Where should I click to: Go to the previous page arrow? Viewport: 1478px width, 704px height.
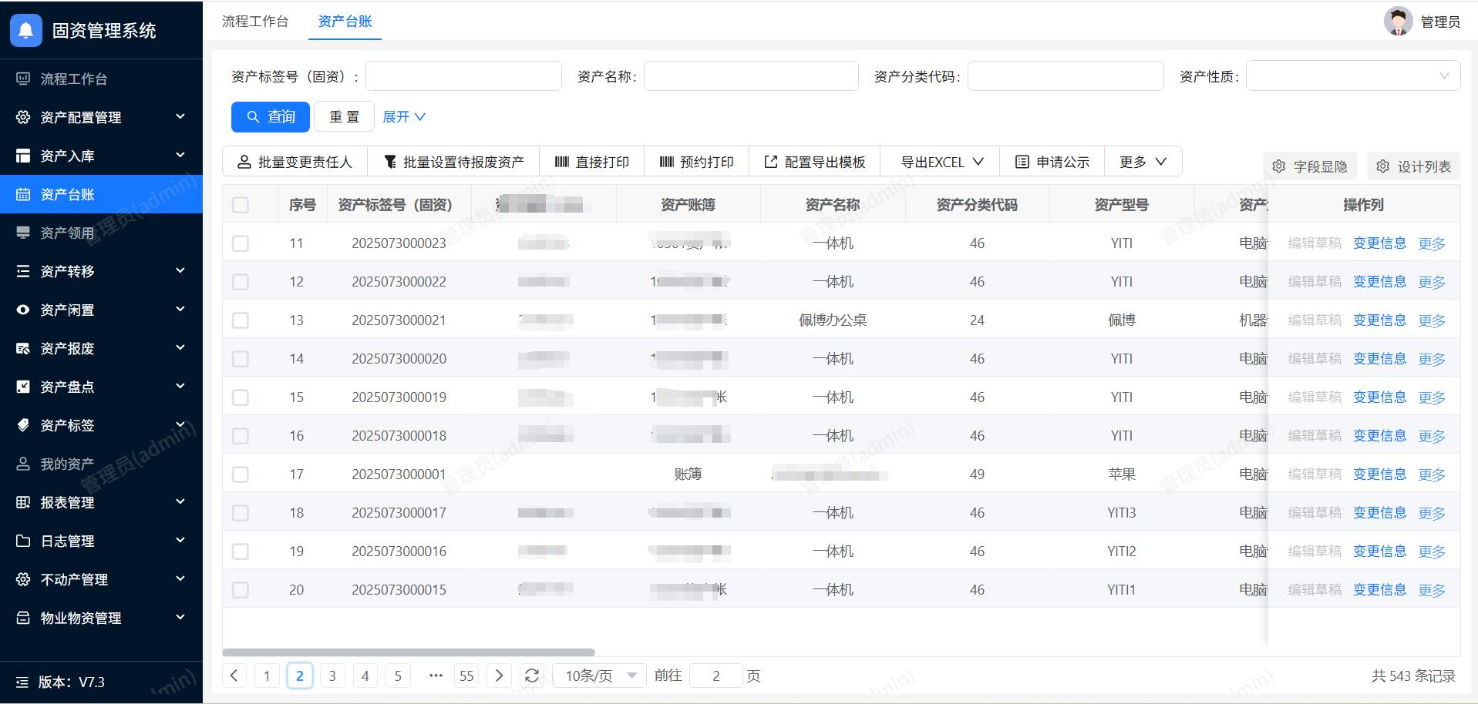click(234, 676)
